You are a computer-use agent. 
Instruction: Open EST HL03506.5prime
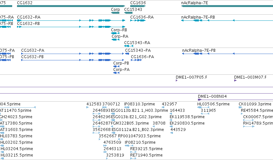click(x=213, y=104)
